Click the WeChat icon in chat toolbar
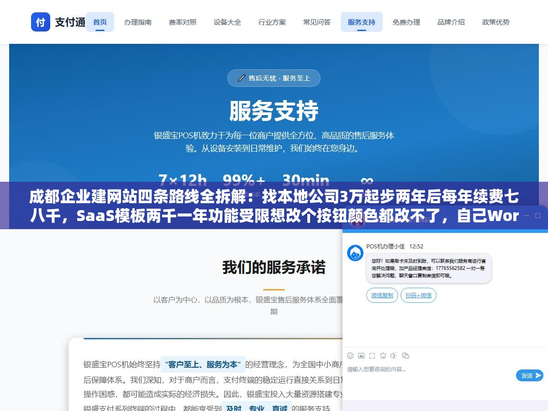Image resolution: width=548 pixels, height=411 pixels. pos(406,356)
